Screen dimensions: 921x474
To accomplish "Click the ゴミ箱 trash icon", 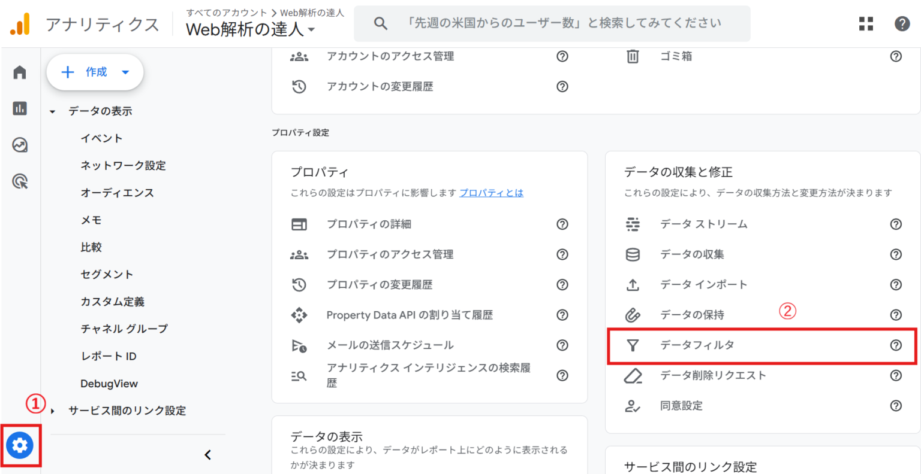I will pyautogui.click(x=633, y=56).
